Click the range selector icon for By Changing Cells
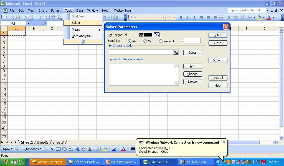284x166 pixels. pos(176,52)
